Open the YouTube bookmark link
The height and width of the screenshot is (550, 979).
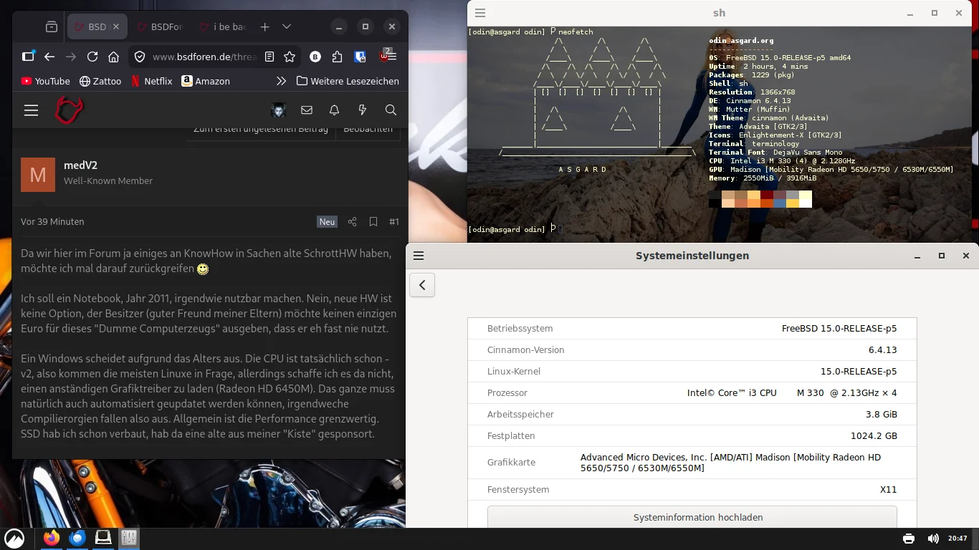46,81
